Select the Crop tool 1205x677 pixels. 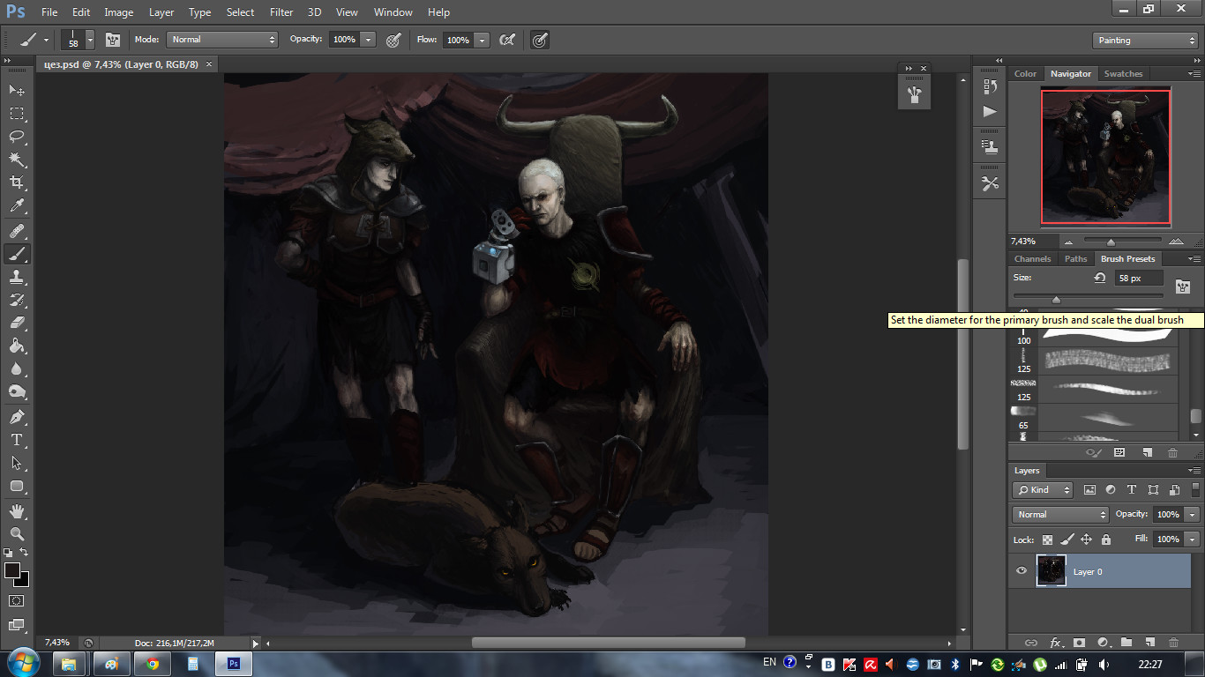pos(17,182)
